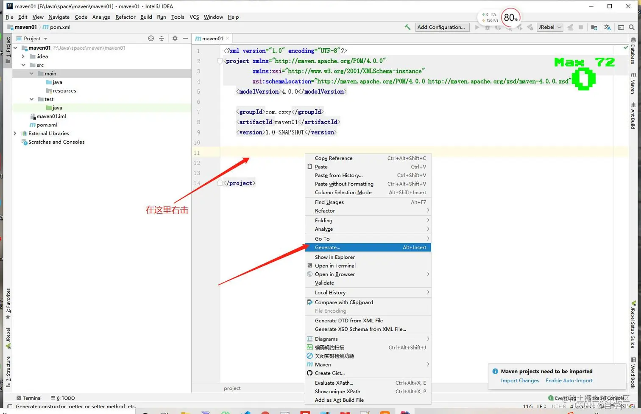Click the Run Anything terminal-window icon
Screen dimensions: 641x414
point(621,27)
